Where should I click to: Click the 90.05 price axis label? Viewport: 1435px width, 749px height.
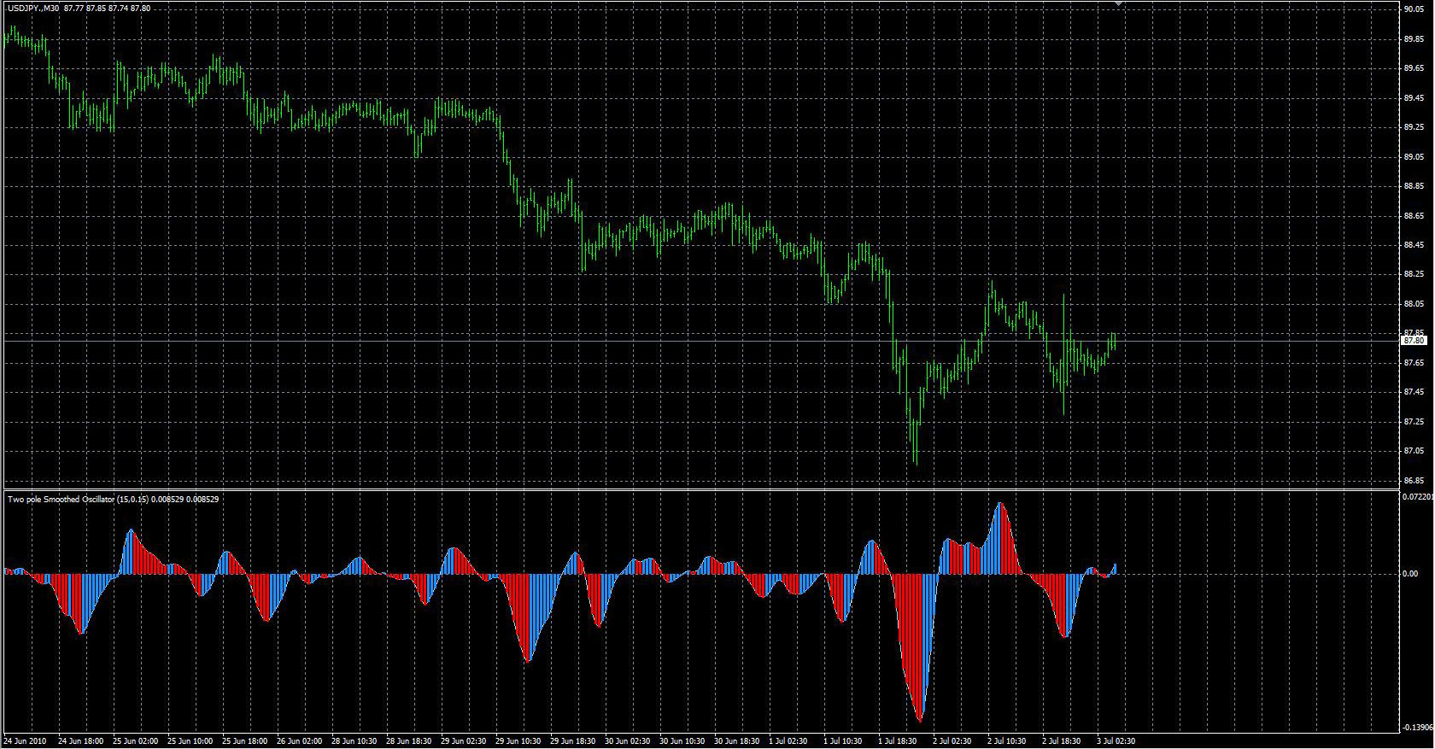click(1414, 9)
